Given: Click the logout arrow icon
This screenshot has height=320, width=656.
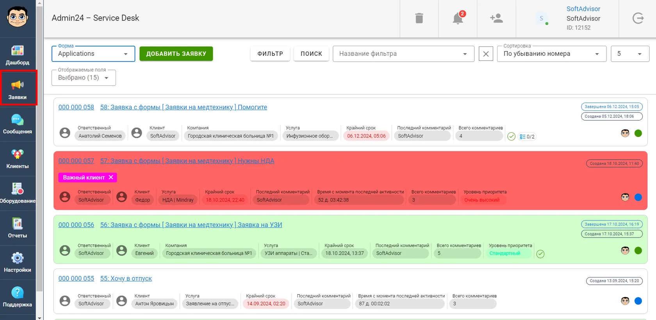Looking at the screenshot, I should [638, 18].
